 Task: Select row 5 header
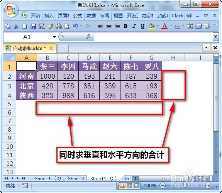click(10, 104)
